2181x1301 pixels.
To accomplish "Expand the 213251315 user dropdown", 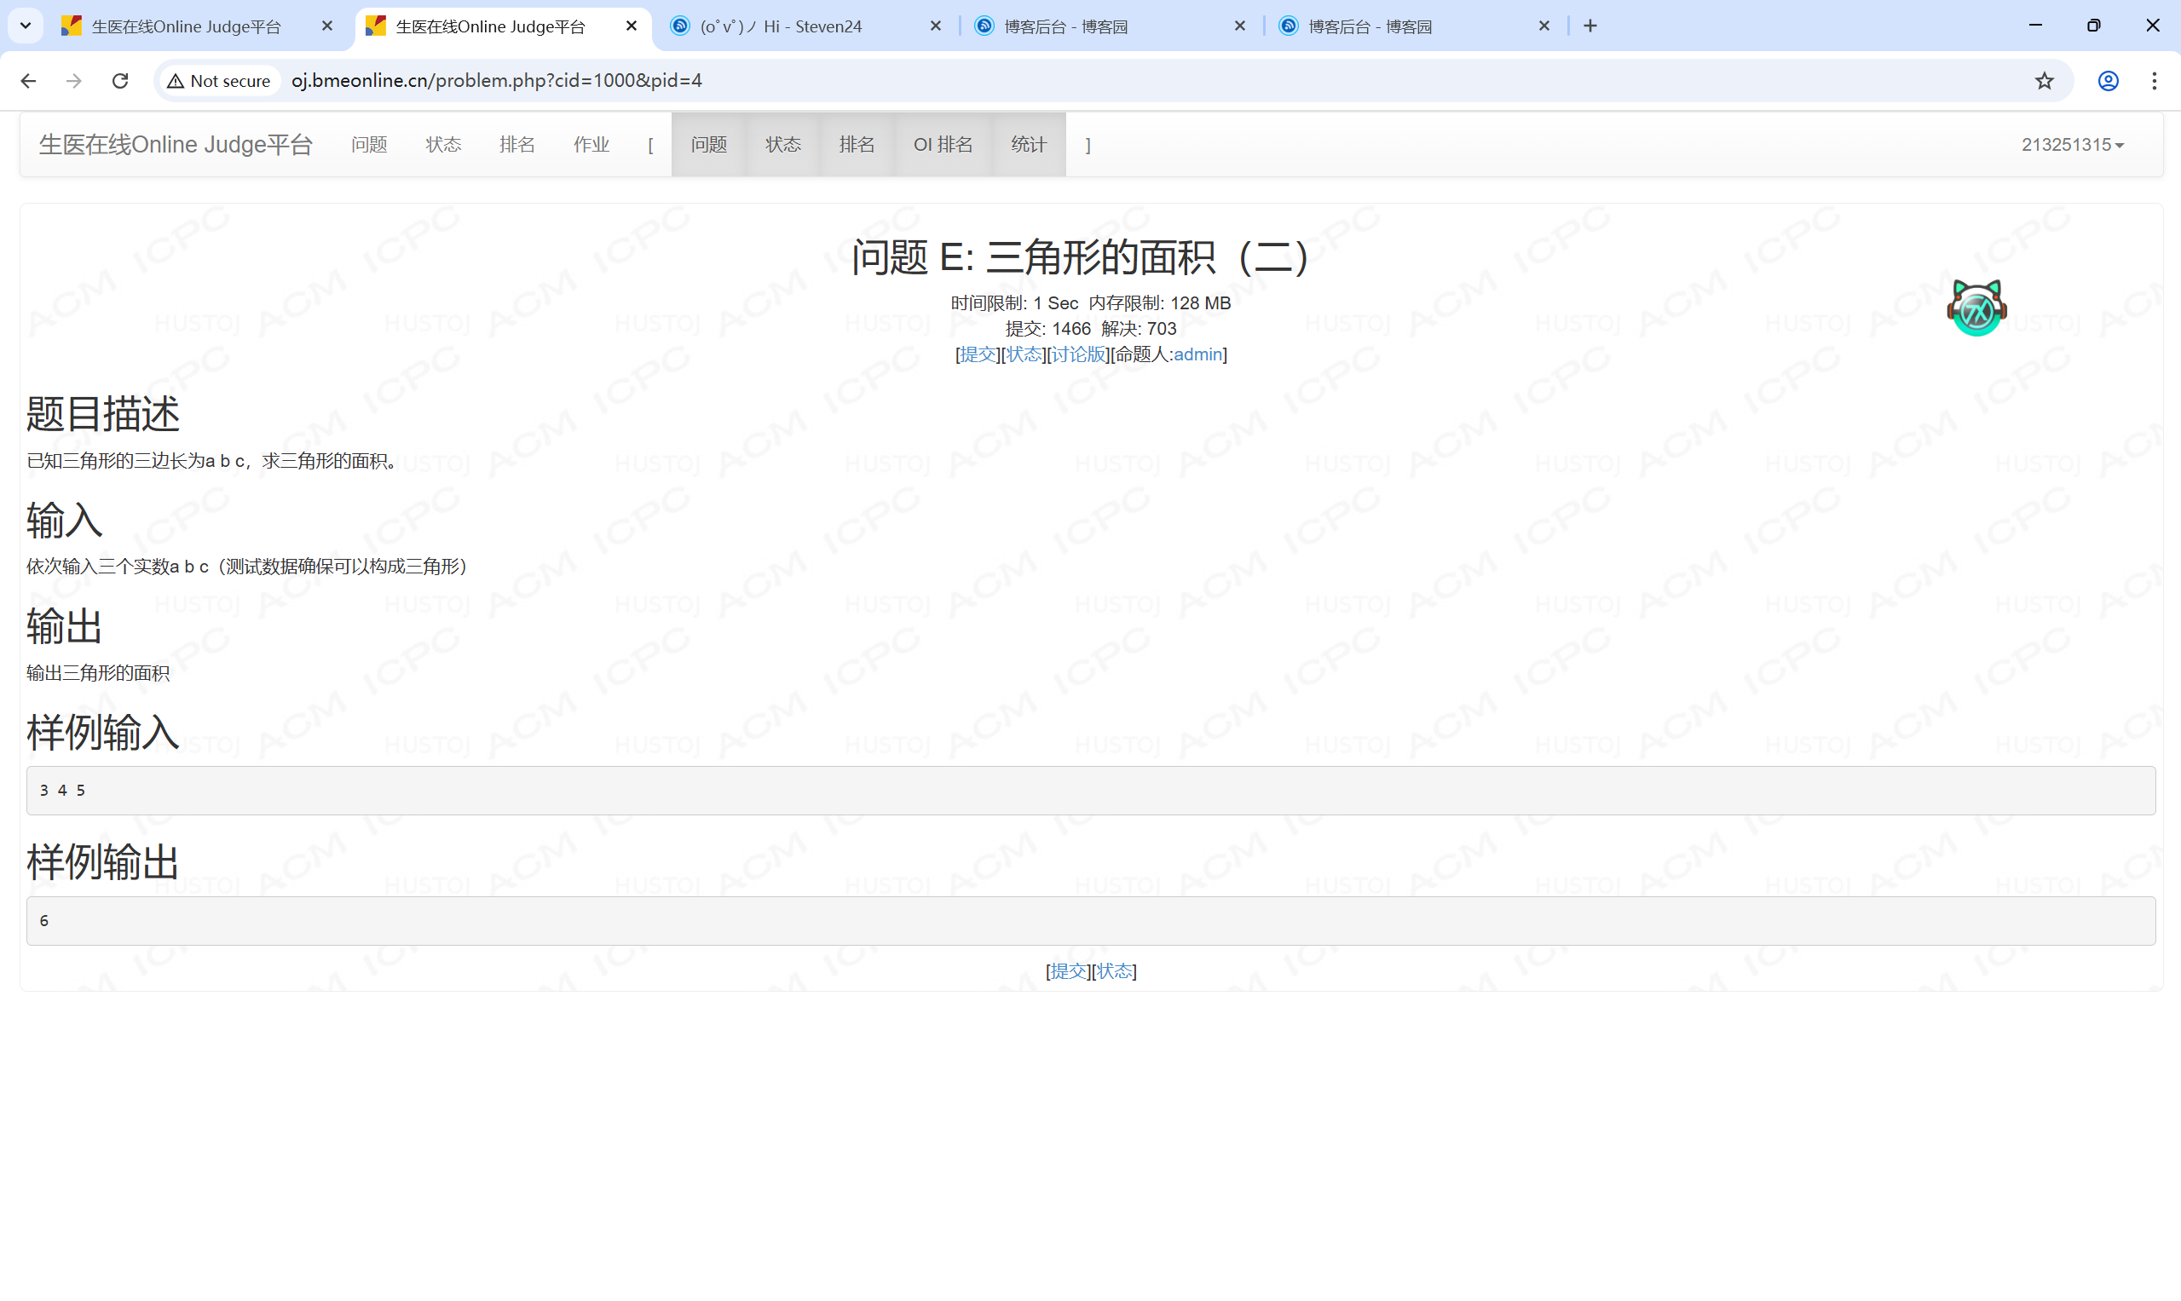I will pyautogui.click(x=2072, y=145).
